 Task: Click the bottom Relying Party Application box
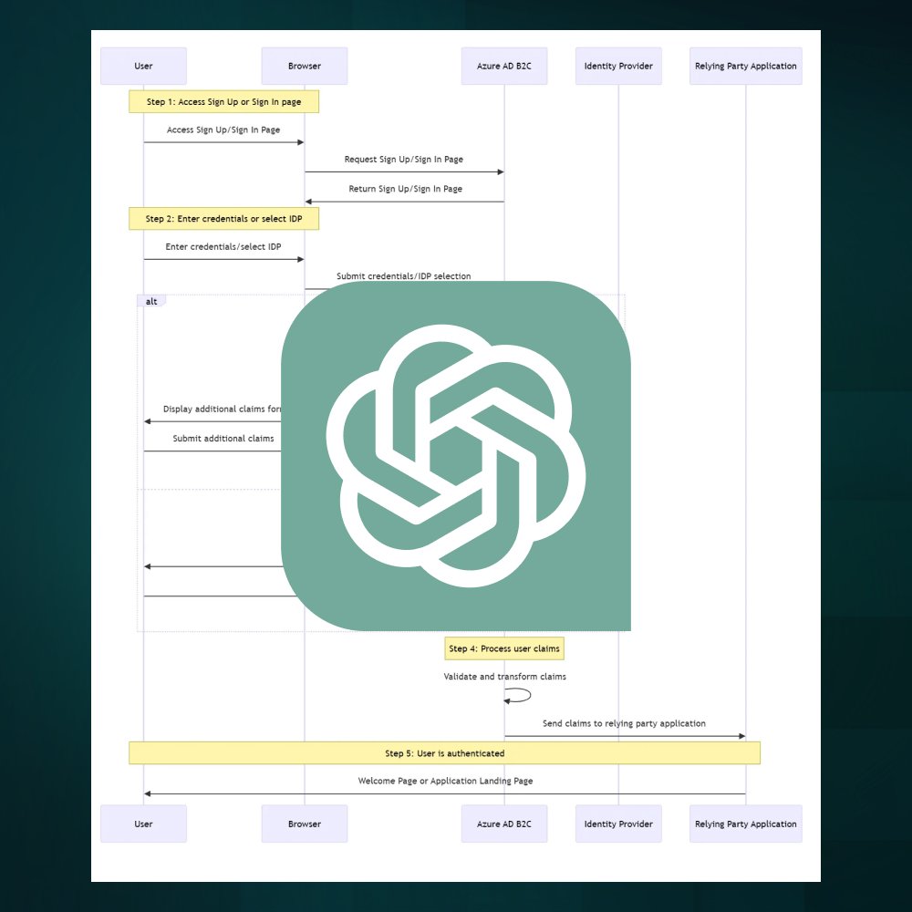(746, 824)
